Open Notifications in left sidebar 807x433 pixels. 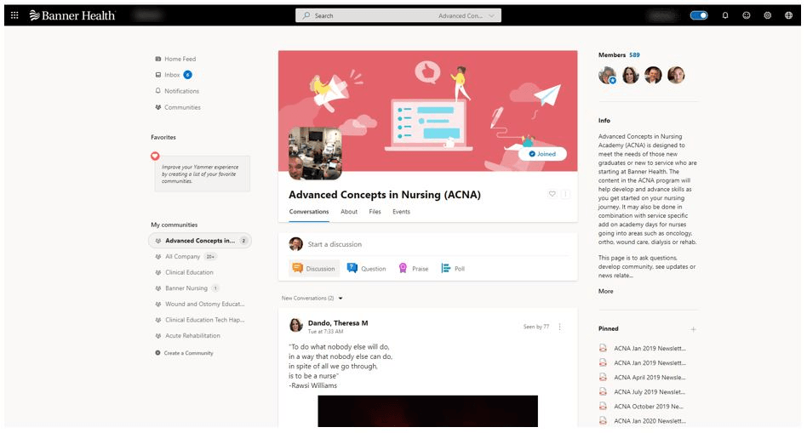click(177, 91)
